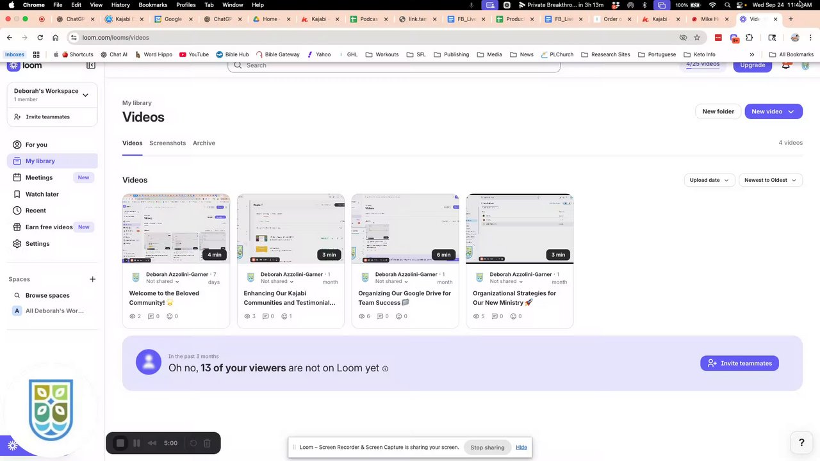Click the Loom search field
820x461 pixels.
(394, 65)
